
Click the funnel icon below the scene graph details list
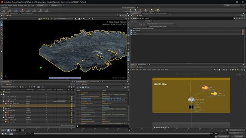tap(78, 126)
